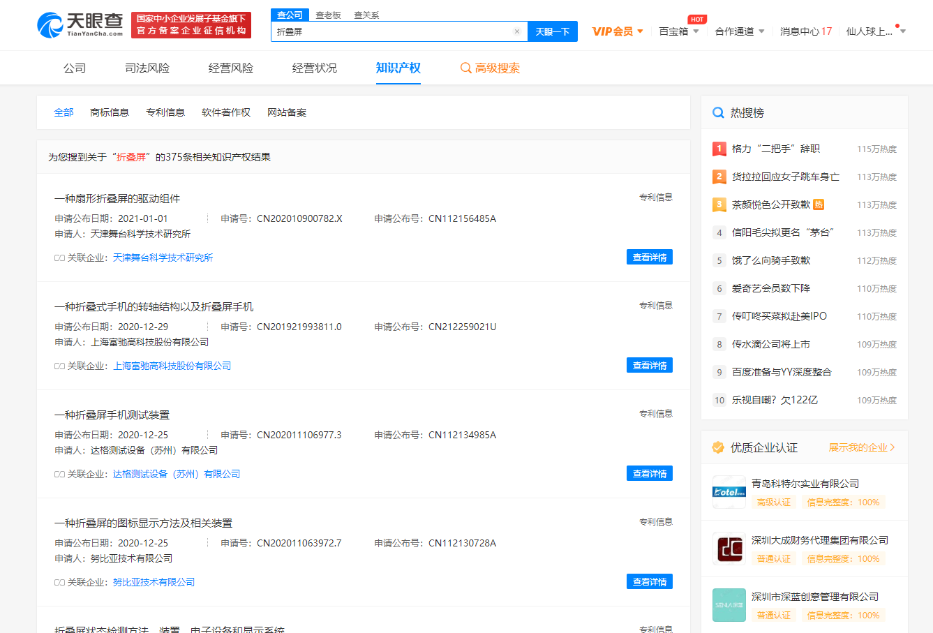Viewport: 933px width, 633px height.
Task: Select the 知识产权 tab
Action: [398, 68]
